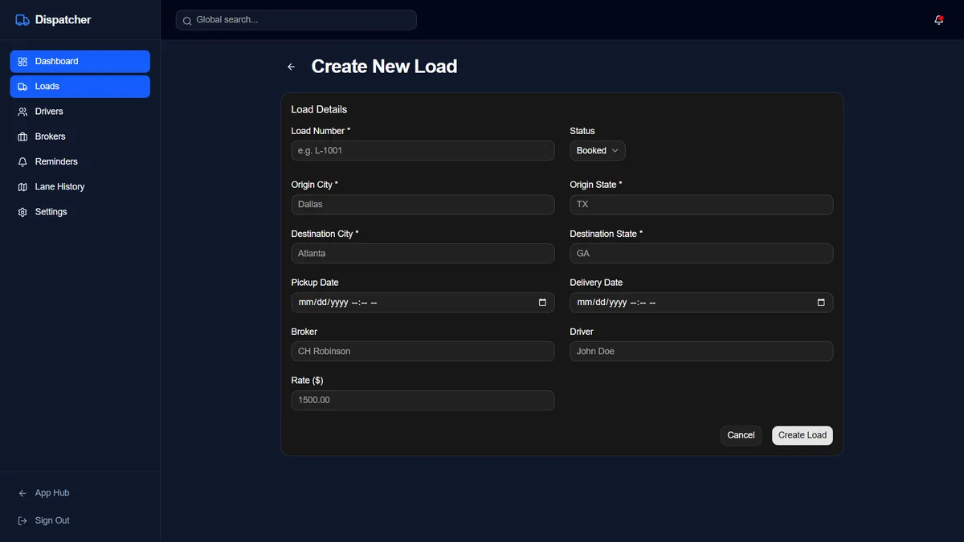964x542 pixels.
Task: Click the Lane History map icon
Action: (x=22, y=187)
